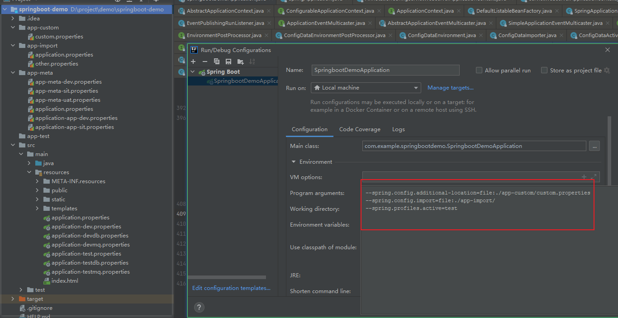The width and height of the screenshot is (618, 318).
Task: Close the EnvironmentPostProcessor.java tab
Action: pyautogui.click(x=266, y=35)
